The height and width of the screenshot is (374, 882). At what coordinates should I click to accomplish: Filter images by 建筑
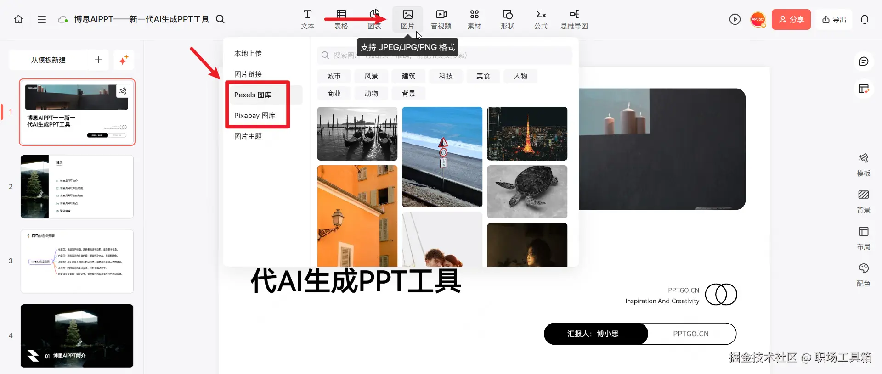click(408, 76)
